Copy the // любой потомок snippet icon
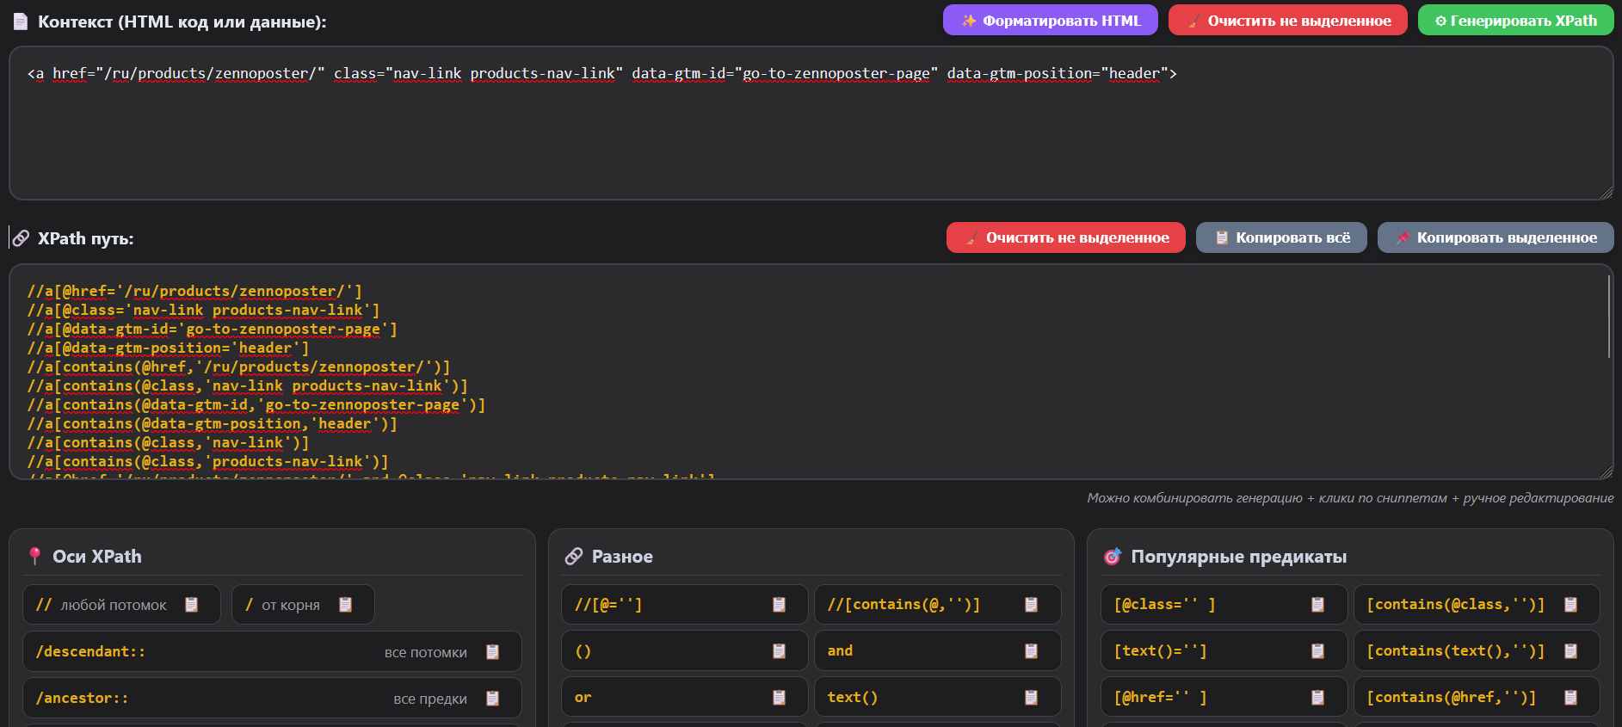 191,605
